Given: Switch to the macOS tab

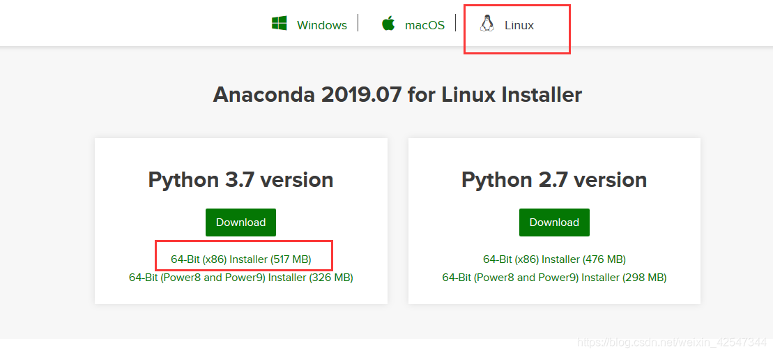Looking at the screenshot, I should [x=424, y=25].
